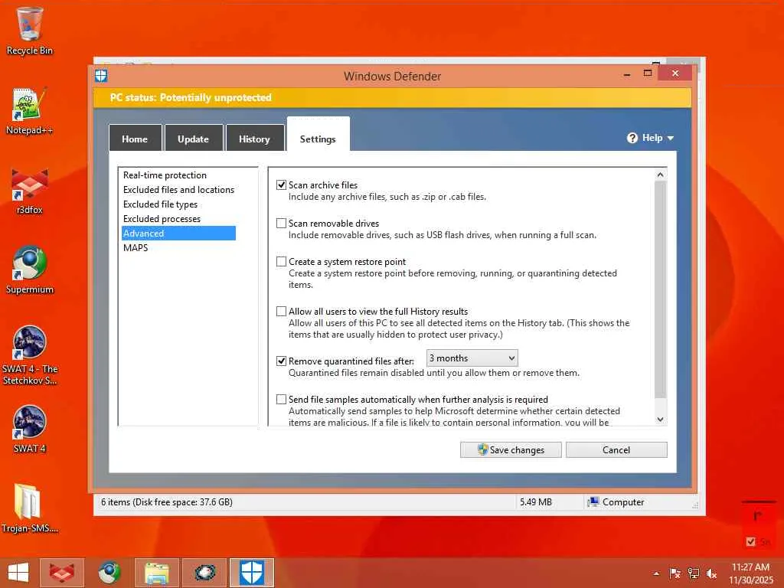This screenshot has width=784, height=588.
Task: Click the Help question mark icon
Action: tap(632, 138)
